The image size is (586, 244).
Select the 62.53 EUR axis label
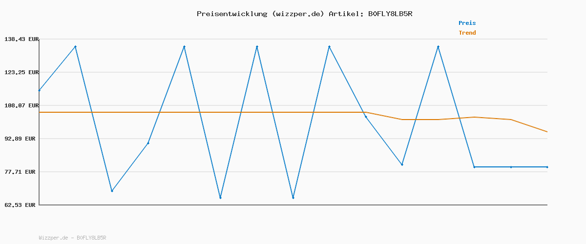21,205
